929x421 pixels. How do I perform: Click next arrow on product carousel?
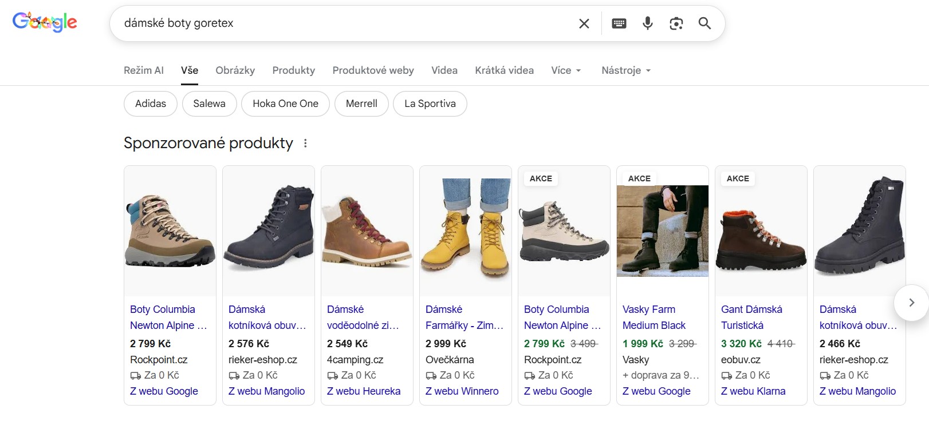click(911, 302)
